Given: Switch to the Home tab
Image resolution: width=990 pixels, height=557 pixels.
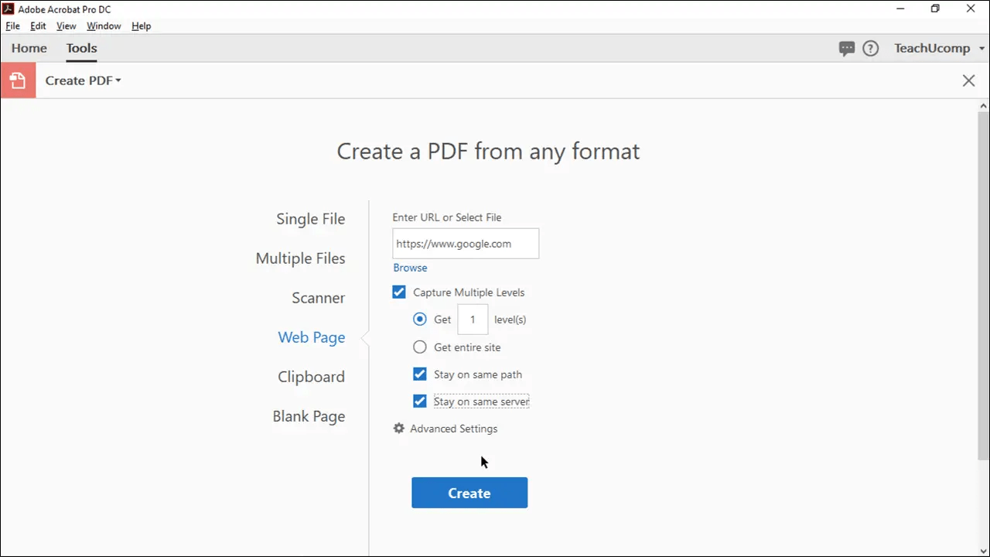Looking at the screenshot, I should (x=29, y=48).
